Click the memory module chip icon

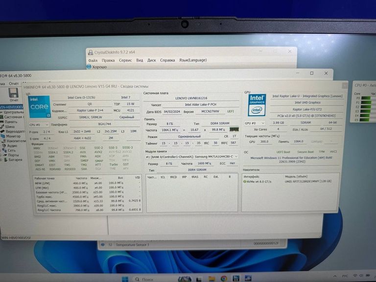click(235, 129)
